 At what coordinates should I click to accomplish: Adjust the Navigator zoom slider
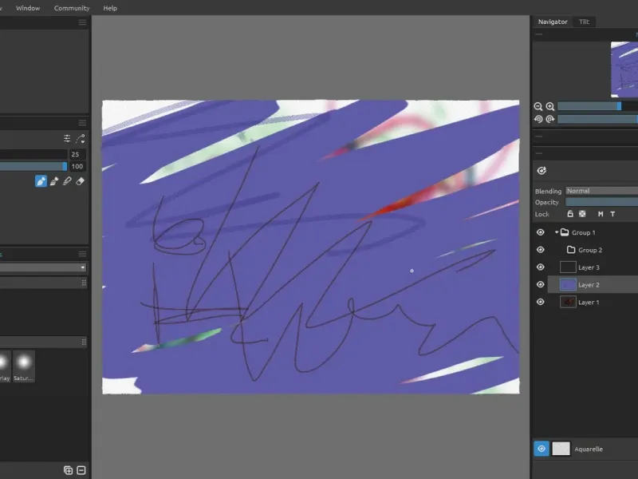tap(597, 106)
